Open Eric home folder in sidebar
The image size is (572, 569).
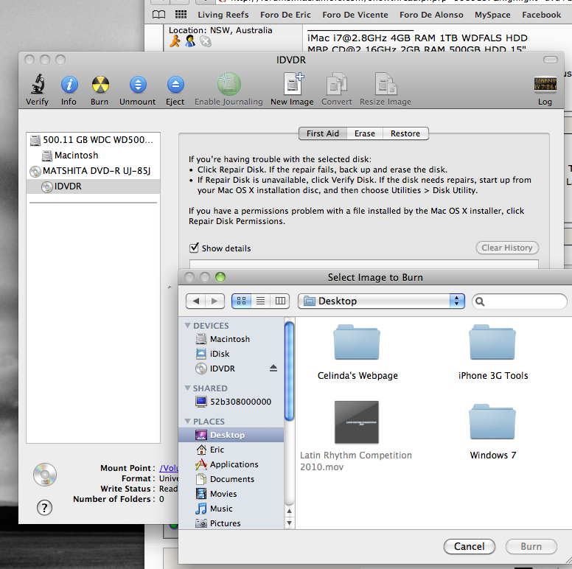point(231,450)
